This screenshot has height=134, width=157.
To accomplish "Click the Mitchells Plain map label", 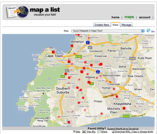I will [114, 110].
